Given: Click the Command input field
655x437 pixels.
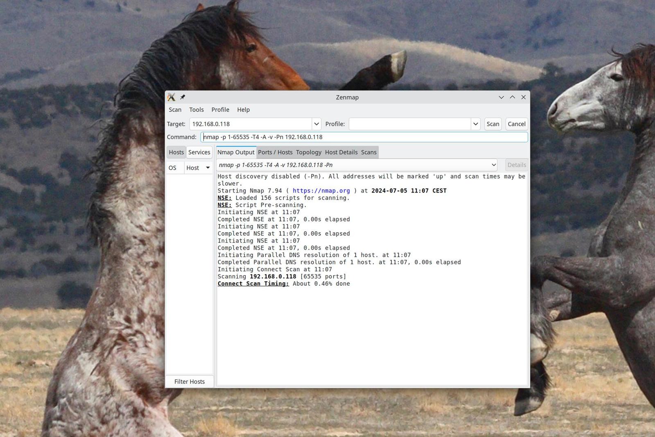Looking at the screenshot, I should click(364, 137).
